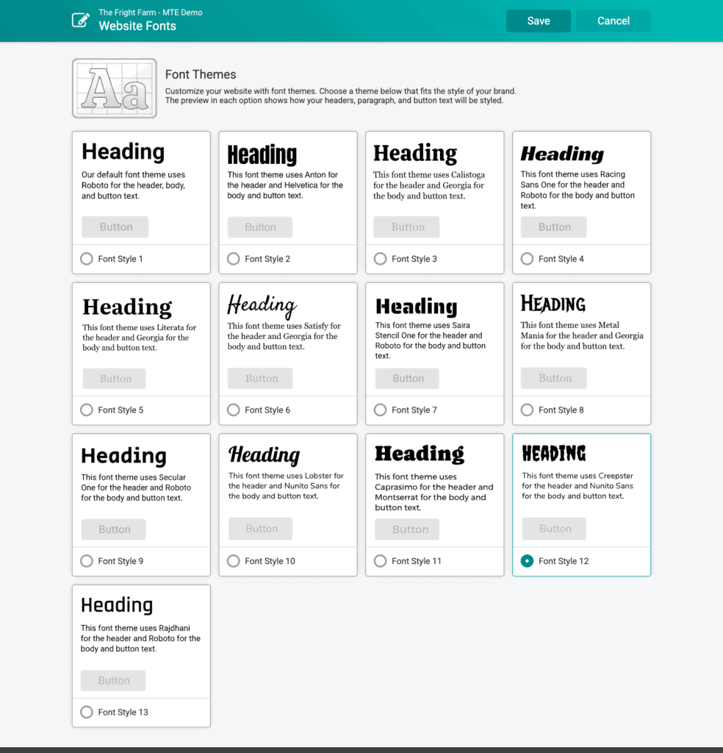Click the Literata Heading preview
The height and width of the screenshot is (753, 723).
click(127, 307)
